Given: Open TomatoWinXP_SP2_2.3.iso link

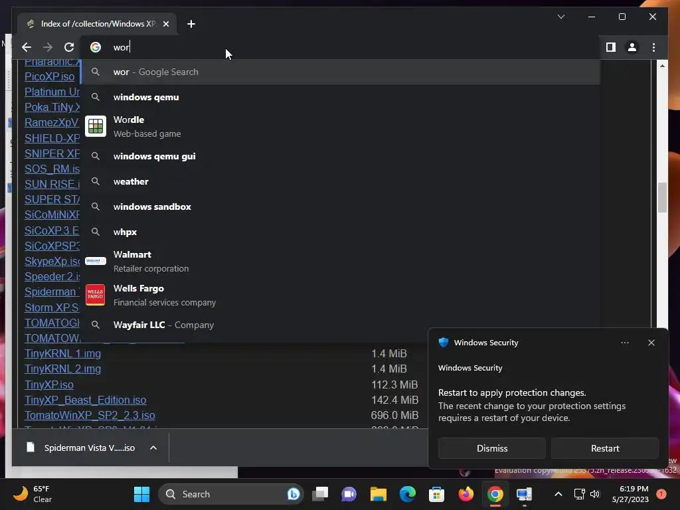Looking at the screenshot, I should 90,416.
